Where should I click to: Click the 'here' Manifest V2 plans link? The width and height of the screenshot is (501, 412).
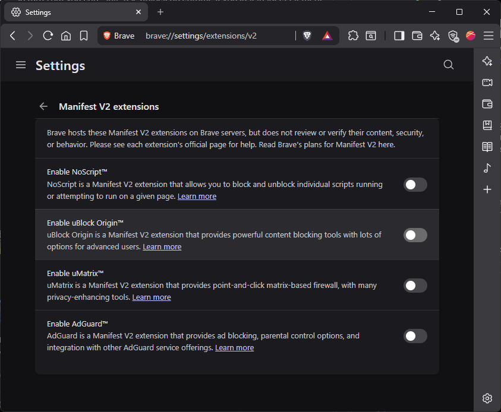click(386, 145)
